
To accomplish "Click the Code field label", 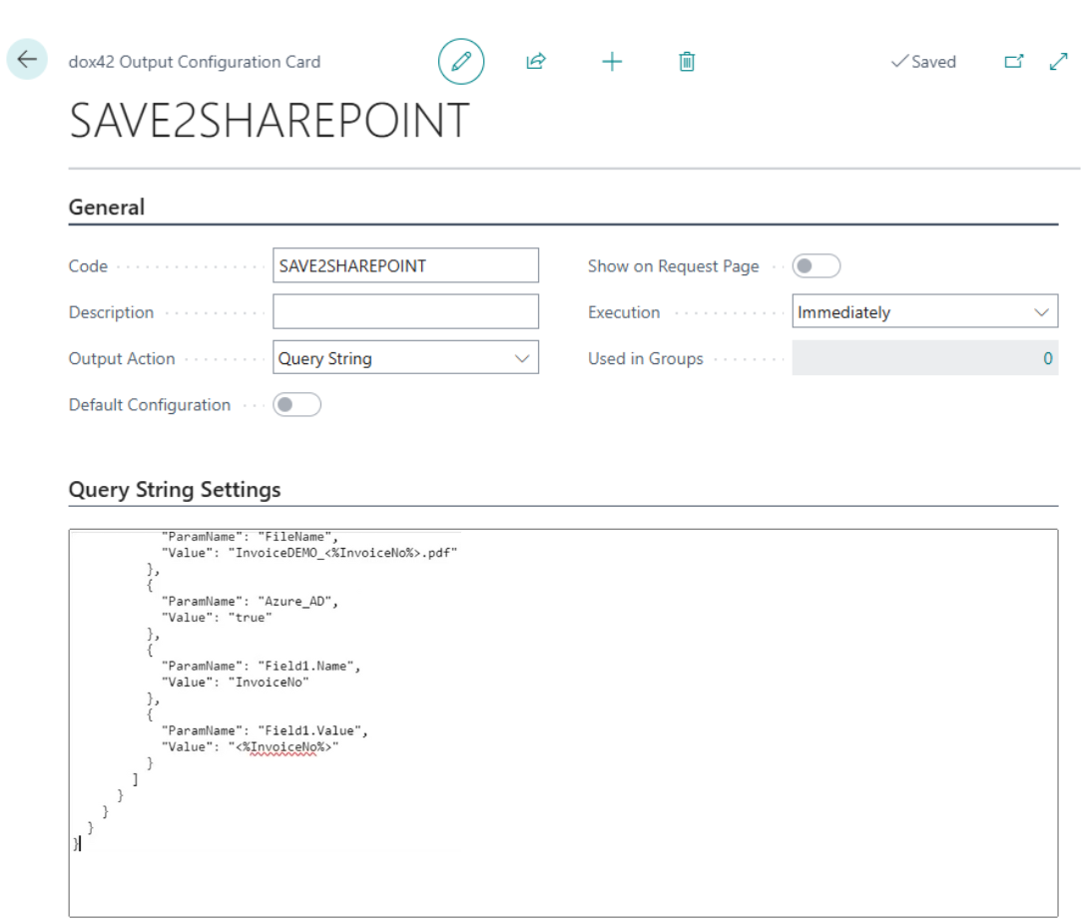I will coord(88,266).
